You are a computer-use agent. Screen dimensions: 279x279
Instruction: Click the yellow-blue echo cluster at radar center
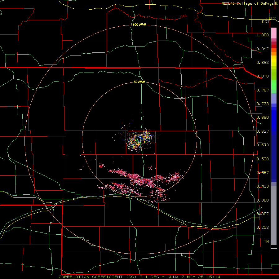(140, 140)
